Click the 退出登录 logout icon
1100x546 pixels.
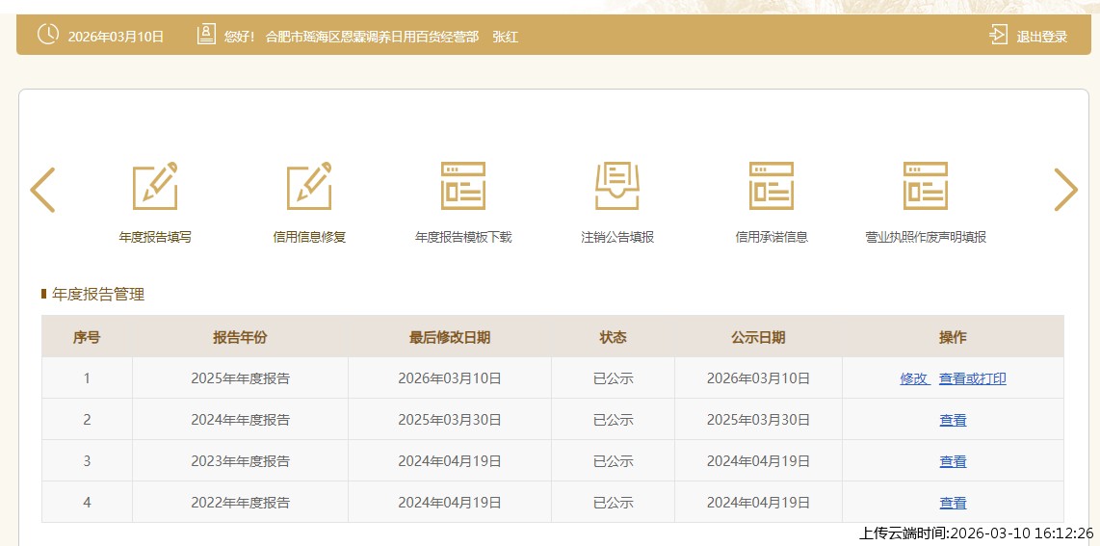pos(998,36)
